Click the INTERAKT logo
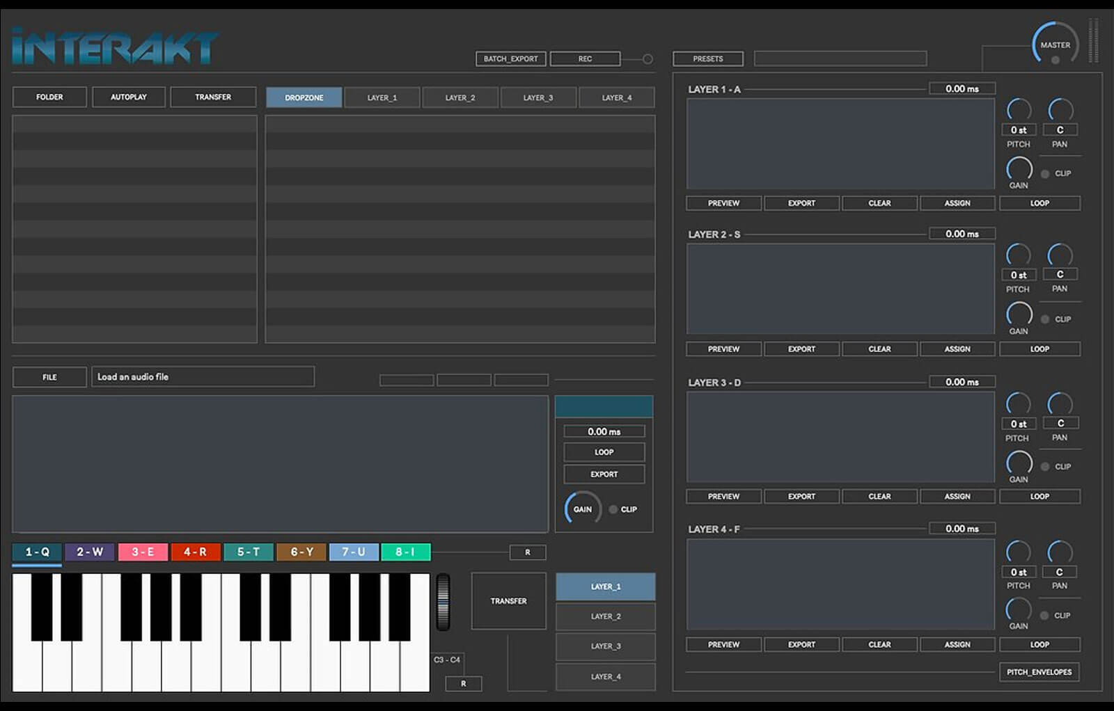This screenshot has width=1114, height=711. point(115,47)
